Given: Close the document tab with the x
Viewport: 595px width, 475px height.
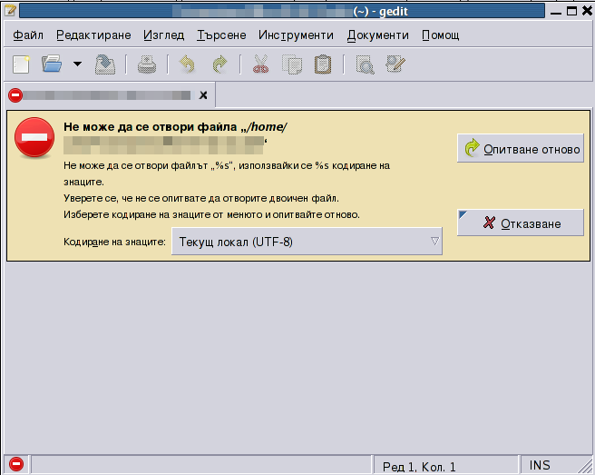Looking at the screenshot, I should [x=203, y=95].
